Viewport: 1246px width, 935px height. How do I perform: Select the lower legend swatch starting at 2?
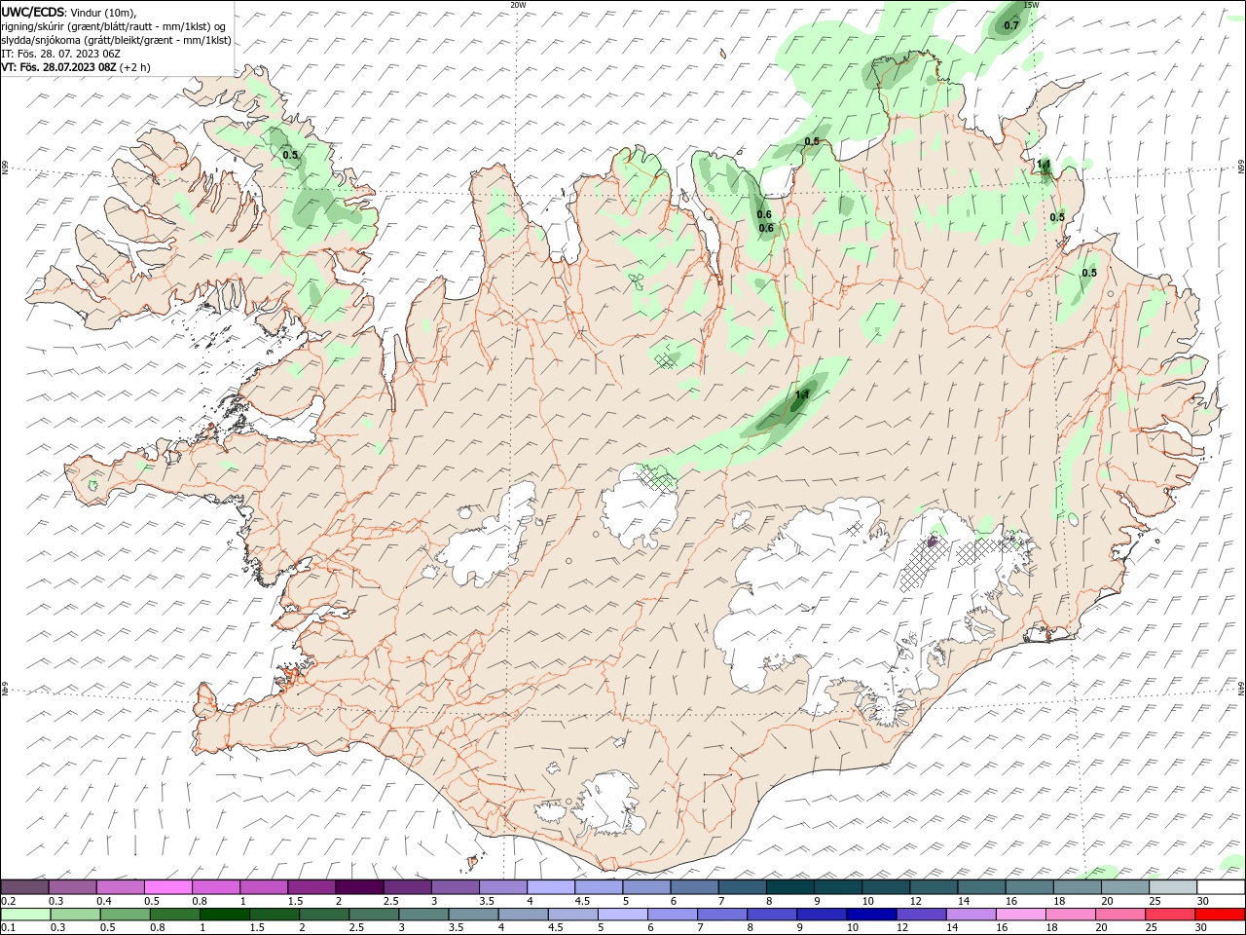[323, 915]
